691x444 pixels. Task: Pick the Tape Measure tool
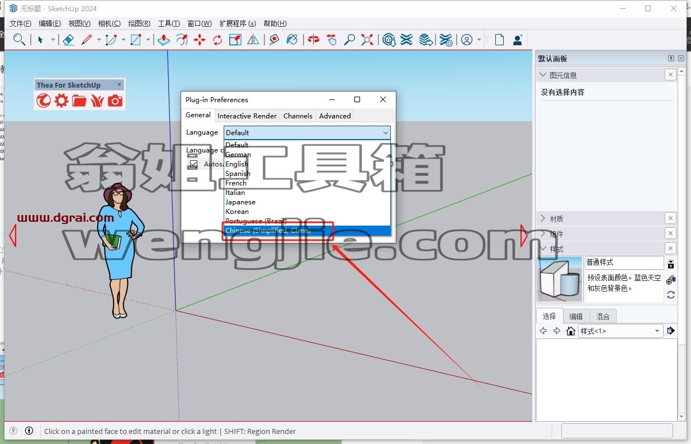pos(274,40)
